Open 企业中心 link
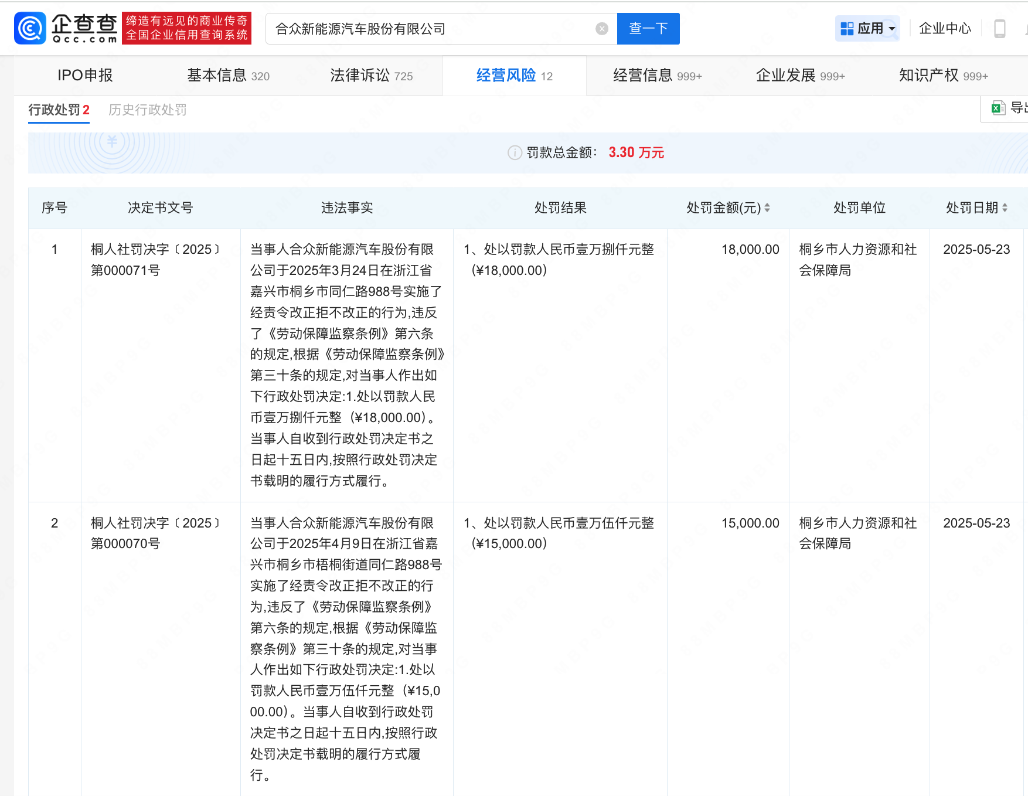Viewport: 1028px width, 796px height. pyautogui.click(x=944, y=29)
